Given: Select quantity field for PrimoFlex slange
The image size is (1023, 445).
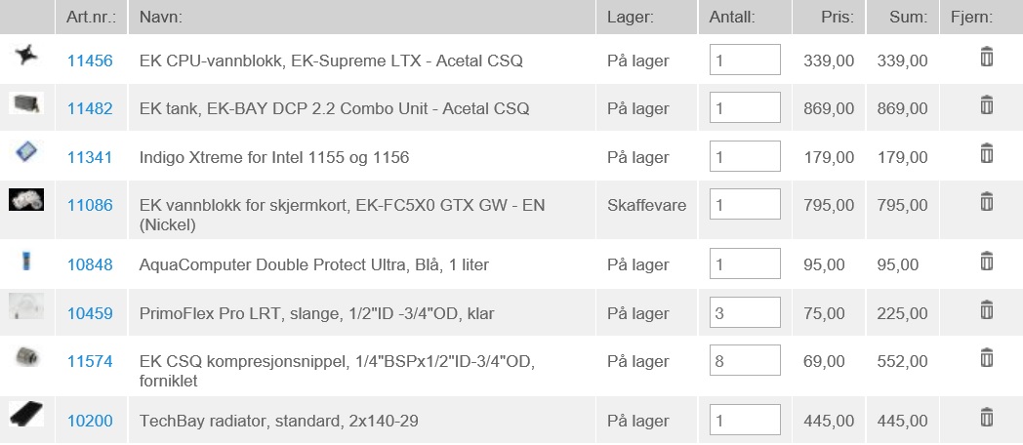Looking at the screenshot, I should click(x=745, y=312).
